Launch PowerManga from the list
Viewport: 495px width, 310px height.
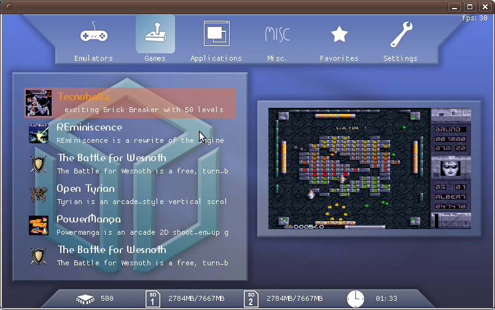pyautogui.click(x=141, y=225)
